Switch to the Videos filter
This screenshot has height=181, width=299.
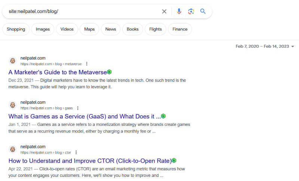67,29
